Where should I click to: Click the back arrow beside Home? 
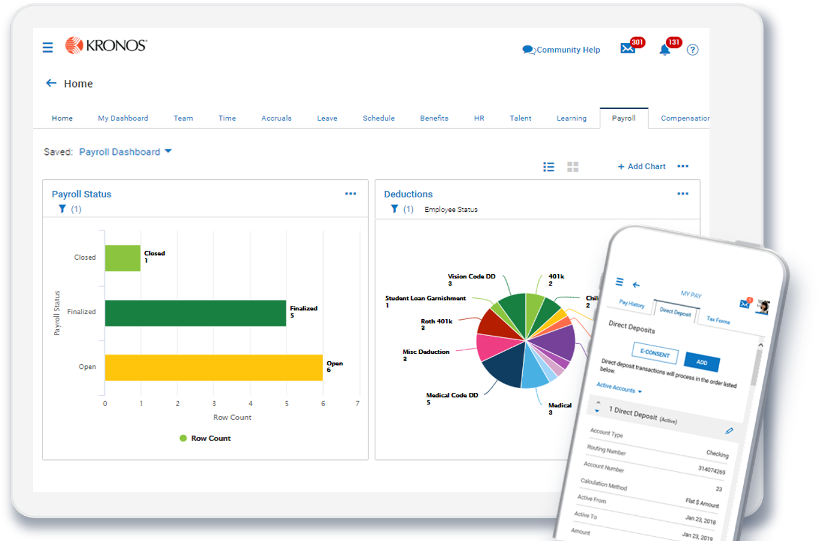click(x=51, y=83)
